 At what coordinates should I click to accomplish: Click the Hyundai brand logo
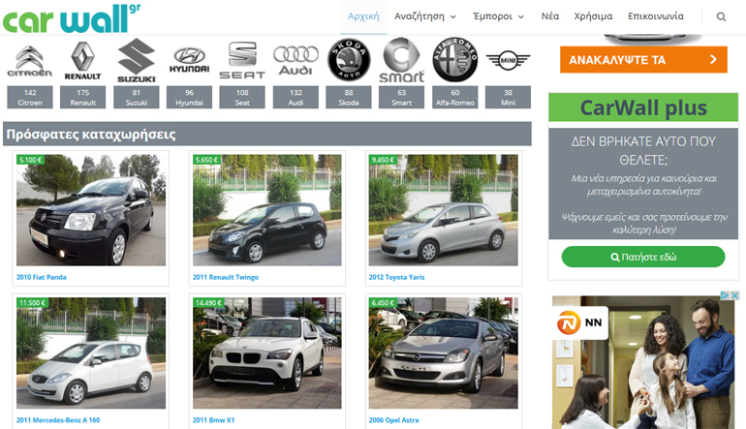[189, 61]
